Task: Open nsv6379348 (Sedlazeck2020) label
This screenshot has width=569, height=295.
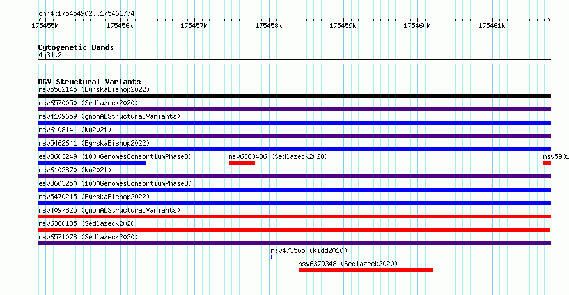Action: click(x=348, y=264)
